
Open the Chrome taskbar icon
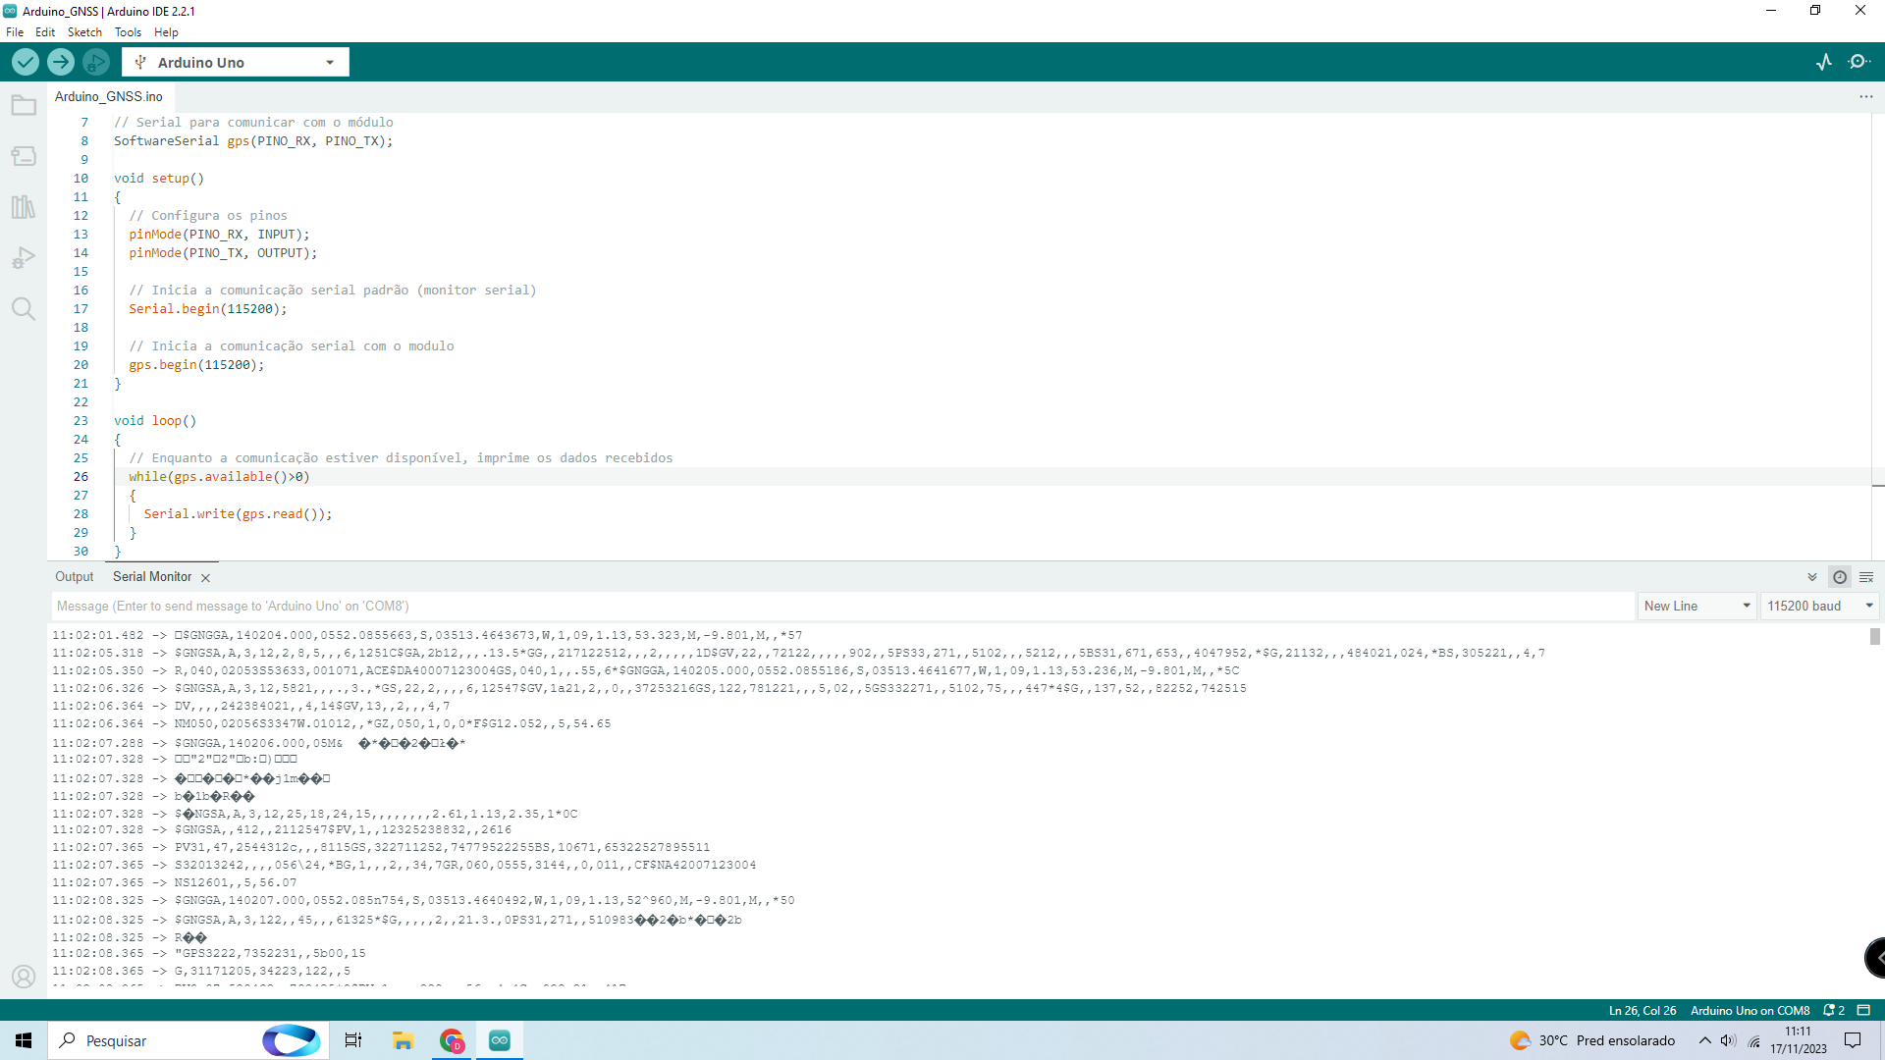452,1040
